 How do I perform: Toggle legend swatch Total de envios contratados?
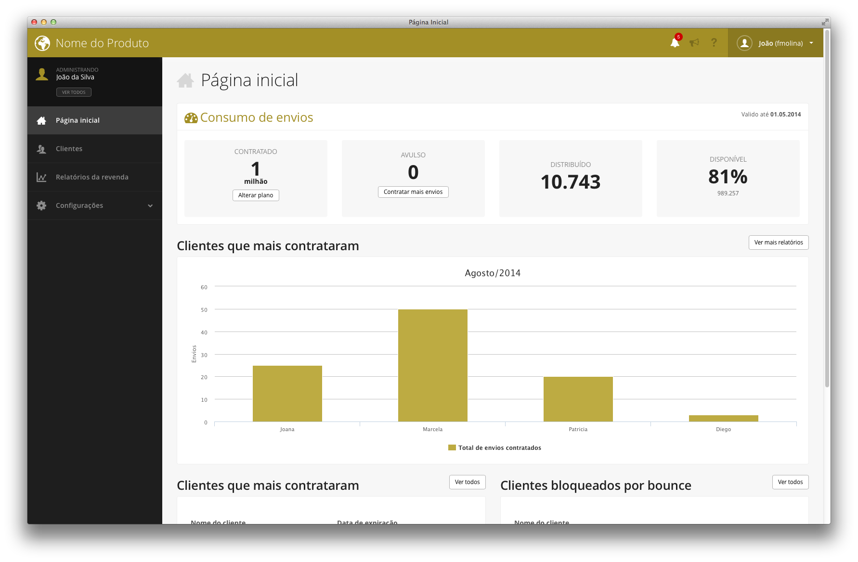coord(452,448)
